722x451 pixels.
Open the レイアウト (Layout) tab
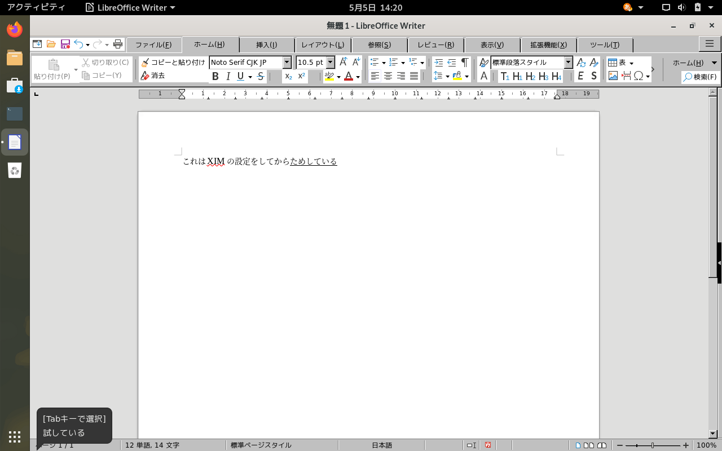pos(323,45)
